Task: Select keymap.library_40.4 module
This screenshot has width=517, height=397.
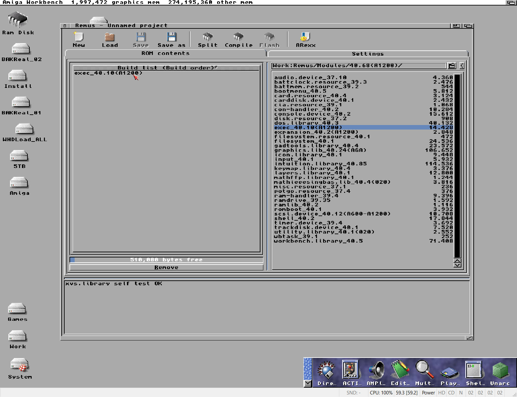Action: point(364,168)
